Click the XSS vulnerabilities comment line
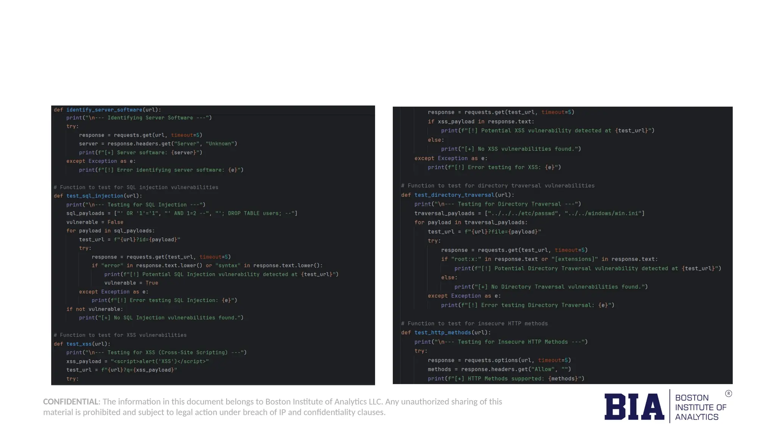 (x=120, y=335)
